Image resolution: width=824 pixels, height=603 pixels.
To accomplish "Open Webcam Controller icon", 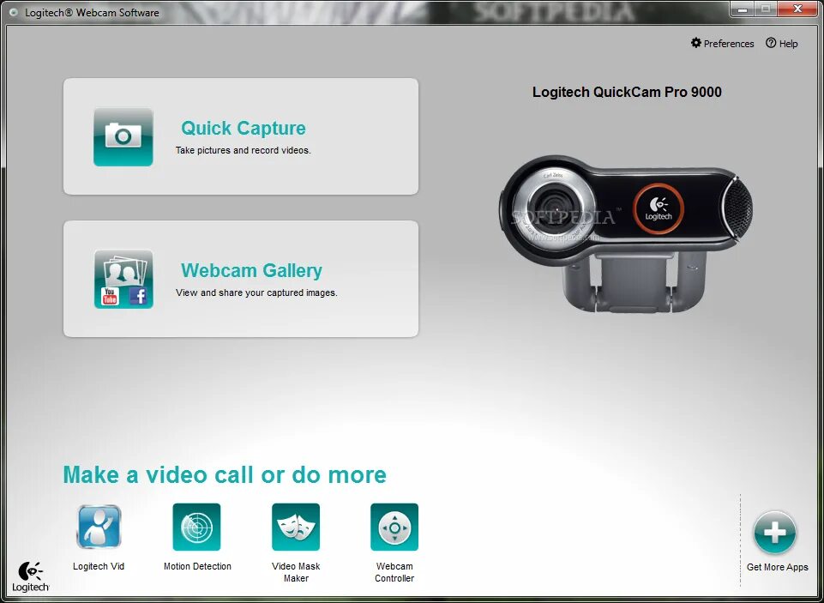I will (394, 527).
